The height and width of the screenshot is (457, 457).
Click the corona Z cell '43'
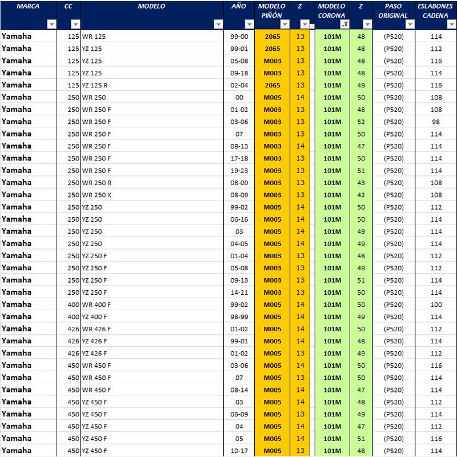tap(361, 183)
